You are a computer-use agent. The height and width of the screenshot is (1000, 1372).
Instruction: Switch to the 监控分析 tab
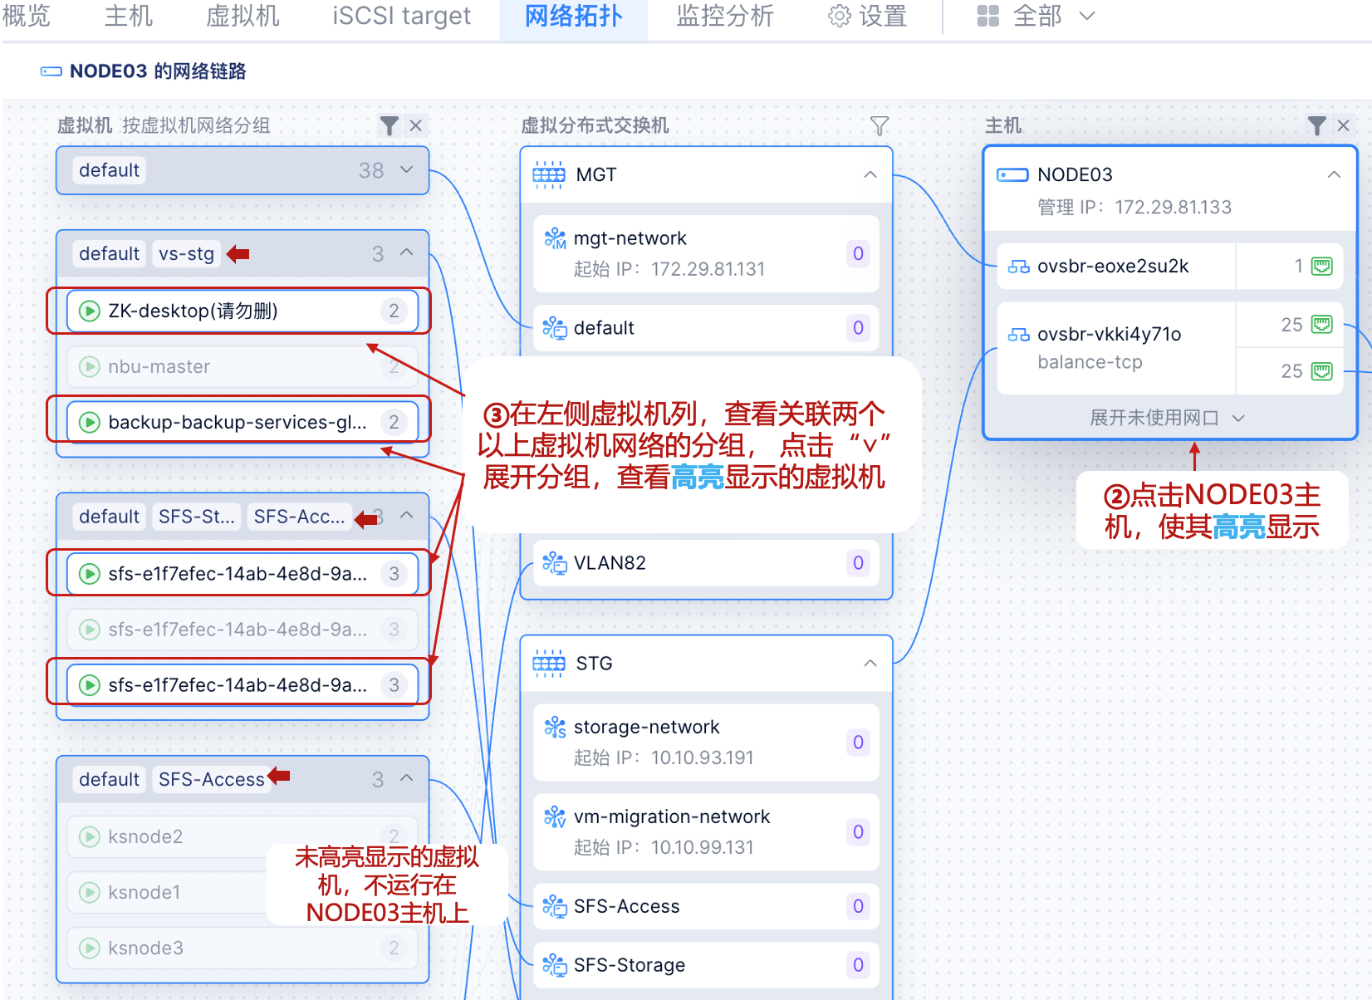pyautogui.click(x=724, y=16)
